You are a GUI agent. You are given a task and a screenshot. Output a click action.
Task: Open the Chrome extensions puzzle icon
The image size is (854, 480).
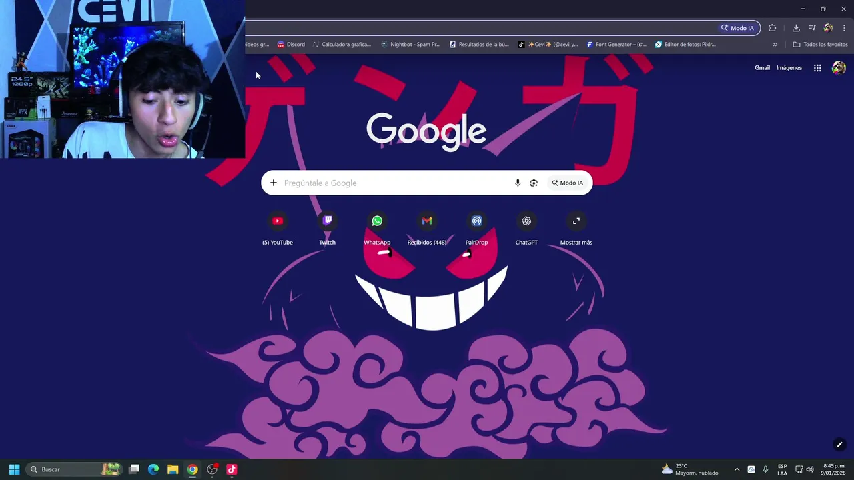point(773,28)
